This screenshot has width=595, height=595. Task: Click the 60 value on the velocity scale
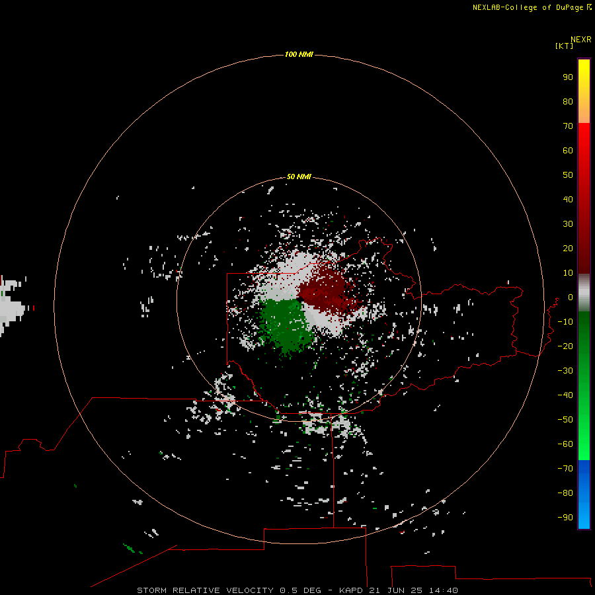pyautogui.click(x=568, y=150)
